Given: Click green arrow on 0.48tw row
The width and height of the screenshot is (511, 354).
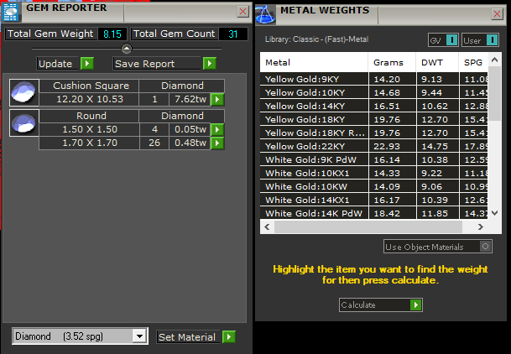Looking at the screenshot, I should 217,143.
